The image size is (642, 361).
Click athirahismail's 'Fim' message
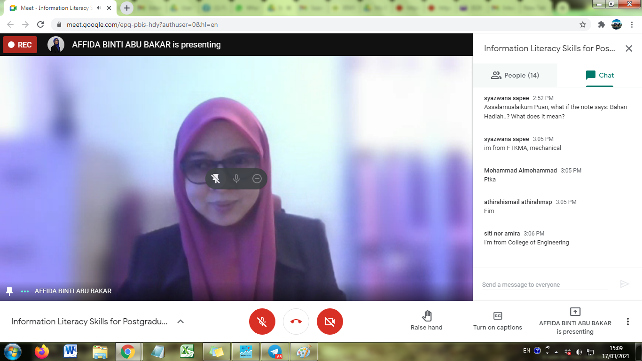pyautogui.click(x=489, y=211)
